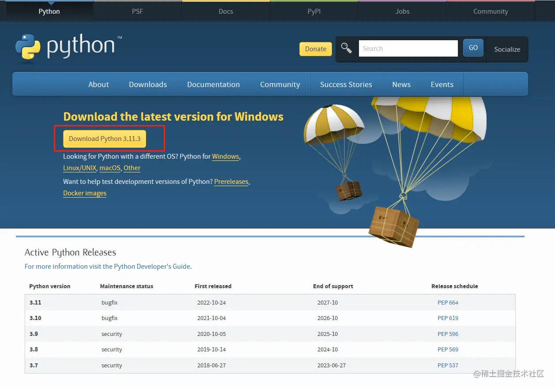The image size is (555, 389).
Task: Select the 3.9 version cell
Action: coord(34,334)
